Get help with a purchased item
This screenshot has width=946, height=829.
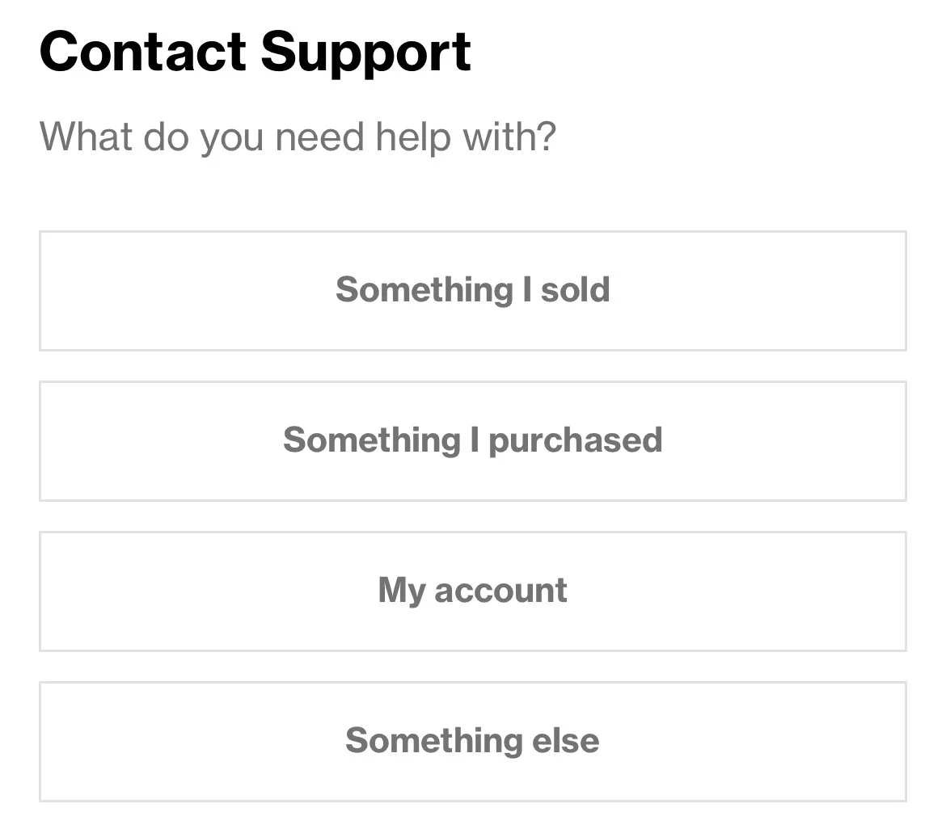pos(473,440)
